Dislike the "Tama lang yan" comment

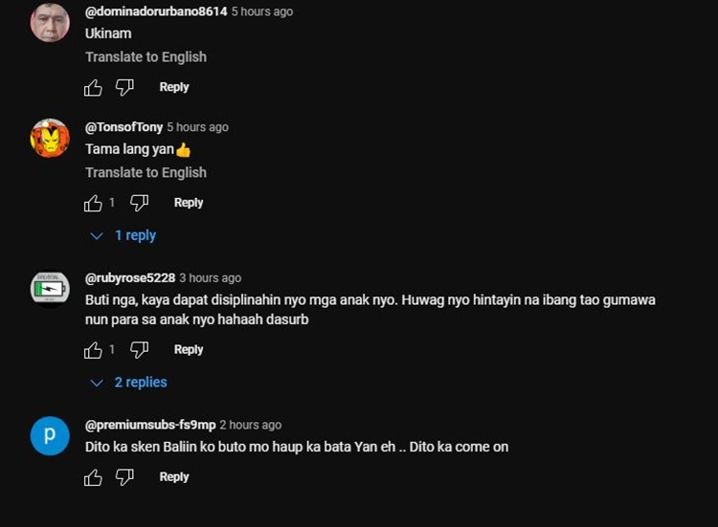click(139, 204)
